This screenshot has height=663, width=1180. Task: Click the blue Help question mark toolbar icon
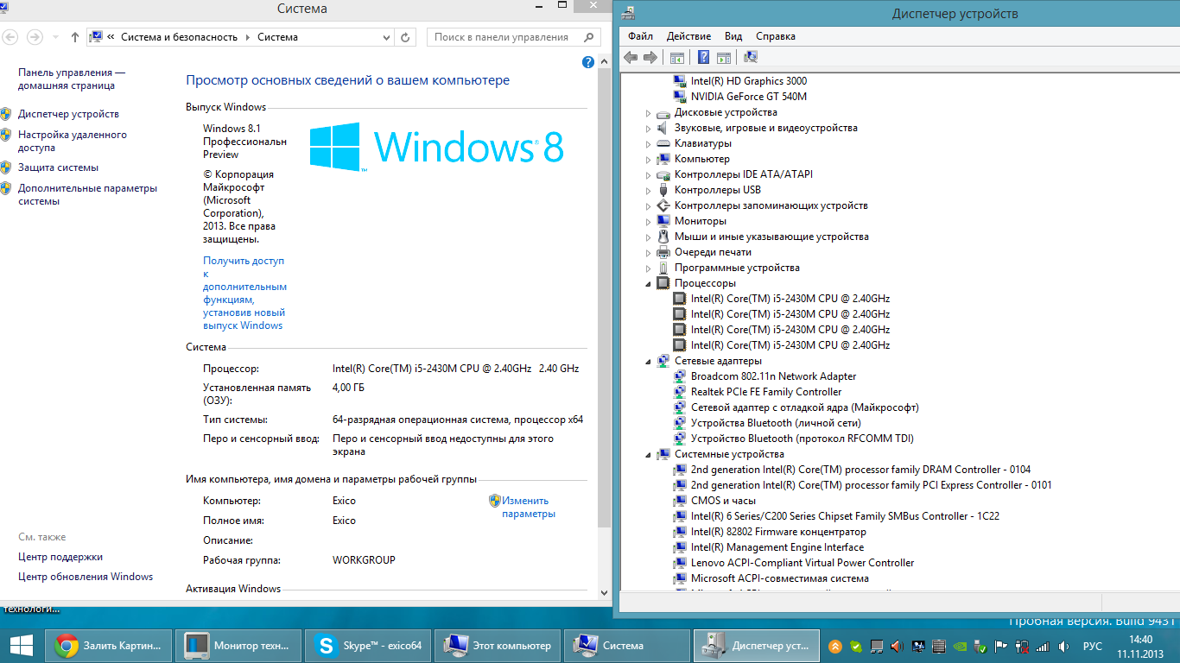point(703,58)
